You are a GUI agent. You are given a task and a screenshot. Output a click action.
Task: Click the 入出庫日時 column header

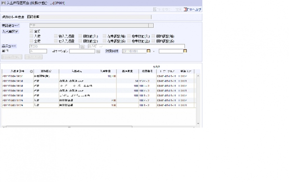tap(17, 71)
